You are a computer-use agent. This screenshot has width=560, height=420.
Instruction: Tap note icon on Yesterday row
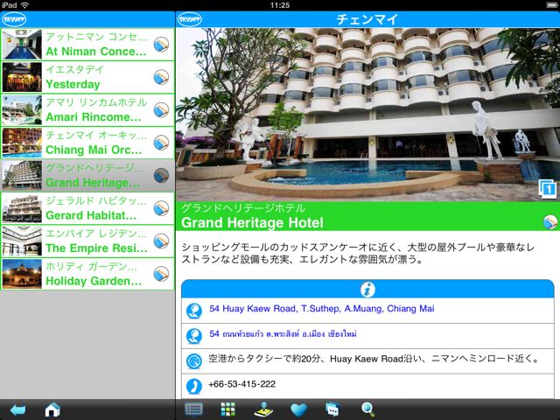(161, 77)
